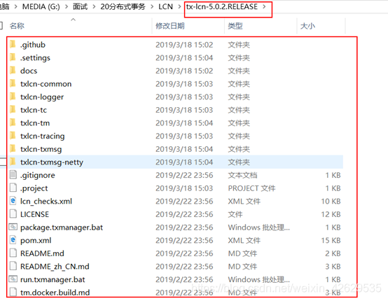This screenshot has width=388, height=301.
Task: Select tm.docker.build.md file name
Action: point(55,293)
